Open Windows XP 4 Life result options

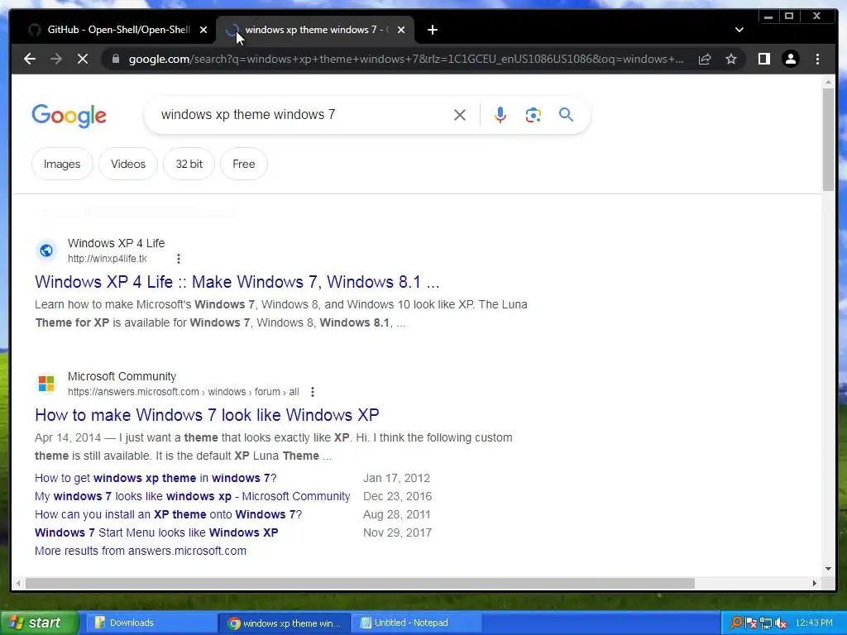pos(179,259)
